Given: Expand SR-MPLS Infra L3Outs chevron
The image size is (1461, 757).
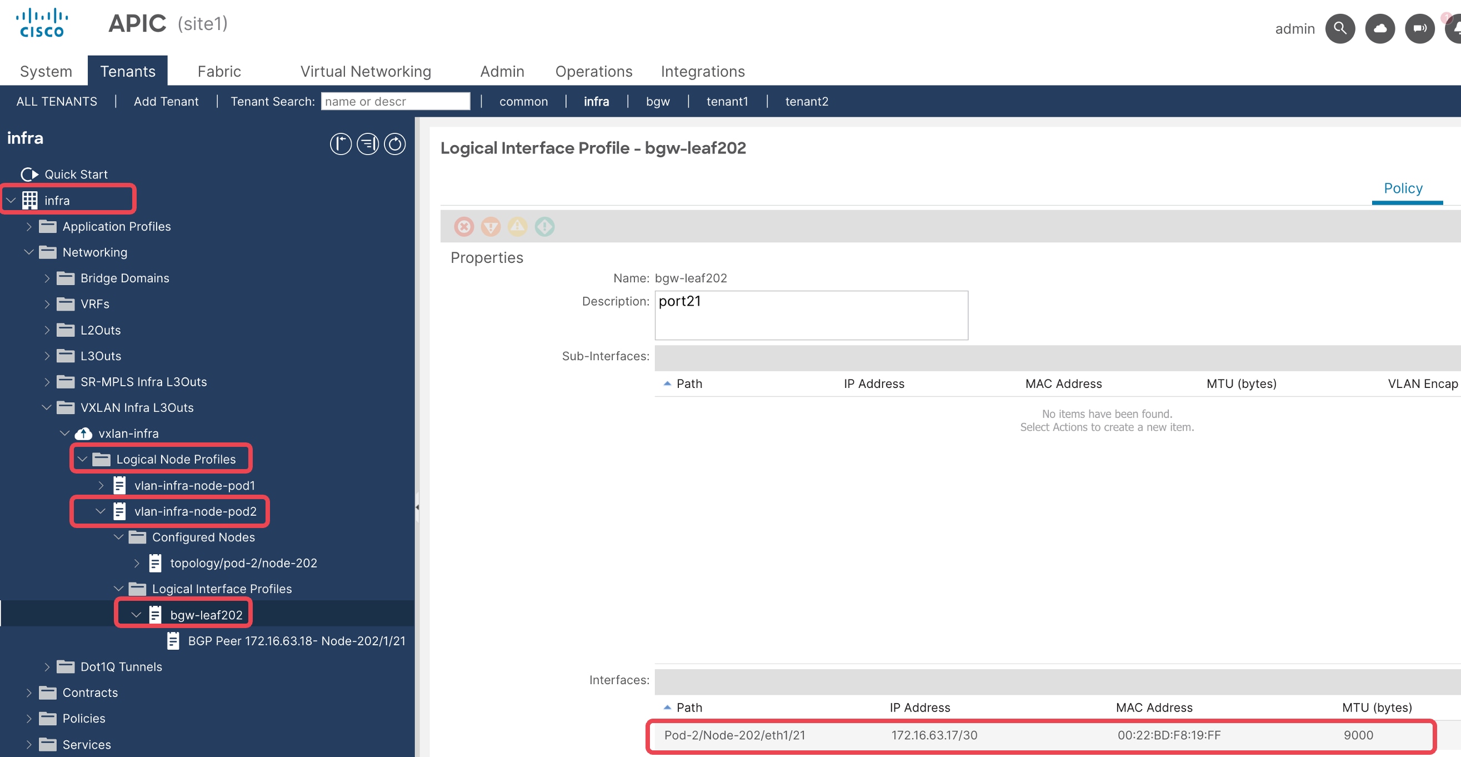Looking at the screenshot, I should (47, 382).
